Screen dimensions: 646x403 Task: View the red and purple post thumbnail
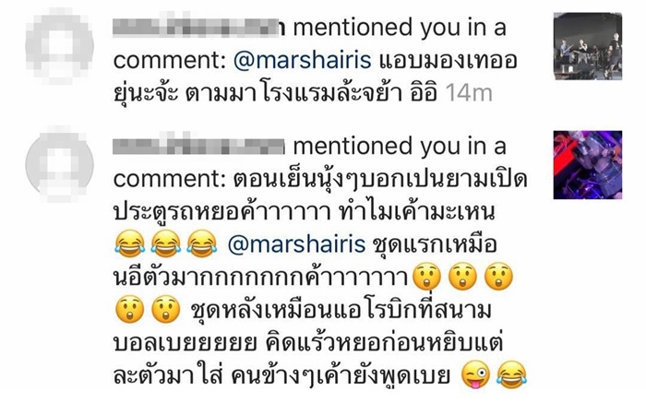tap(588, 165)
